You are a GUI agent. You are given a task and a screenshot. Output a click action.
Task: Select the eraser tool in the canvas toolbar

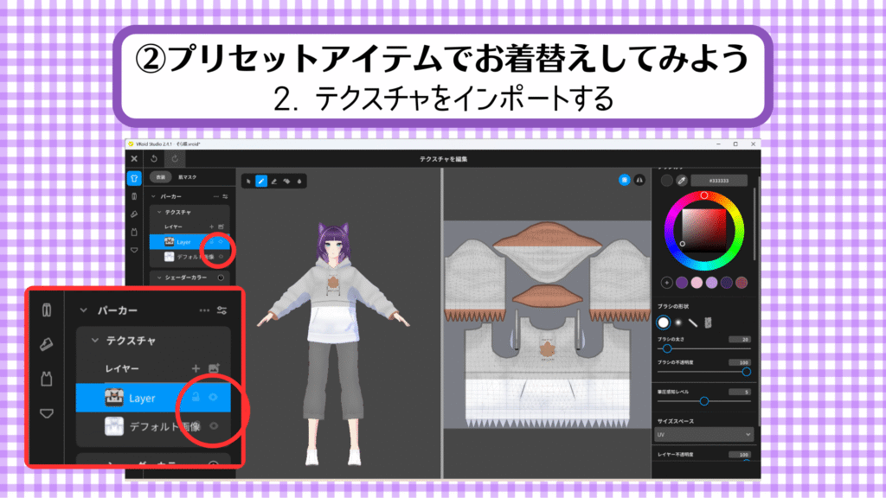[274, 182]
